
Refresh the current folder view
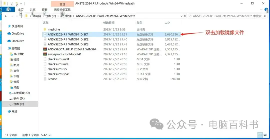(185, 16)
